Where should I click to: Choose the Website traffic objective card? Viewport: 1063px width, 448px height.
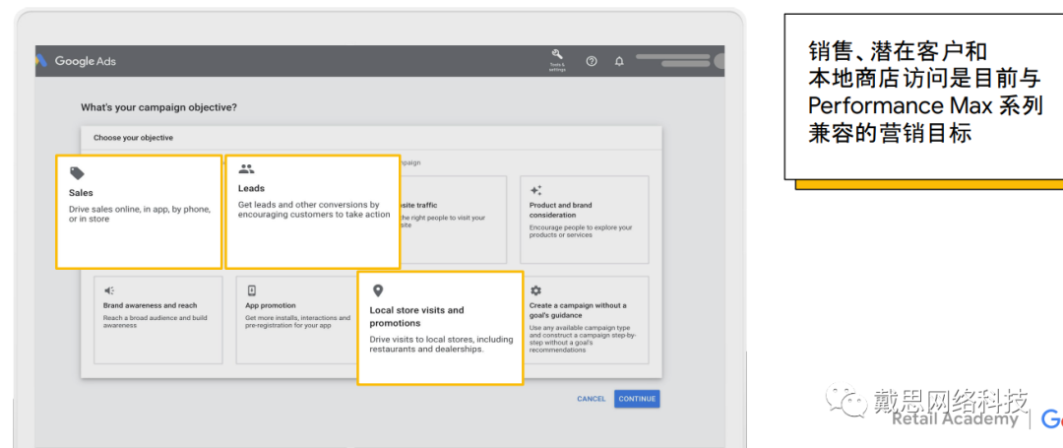pos(453,220)
